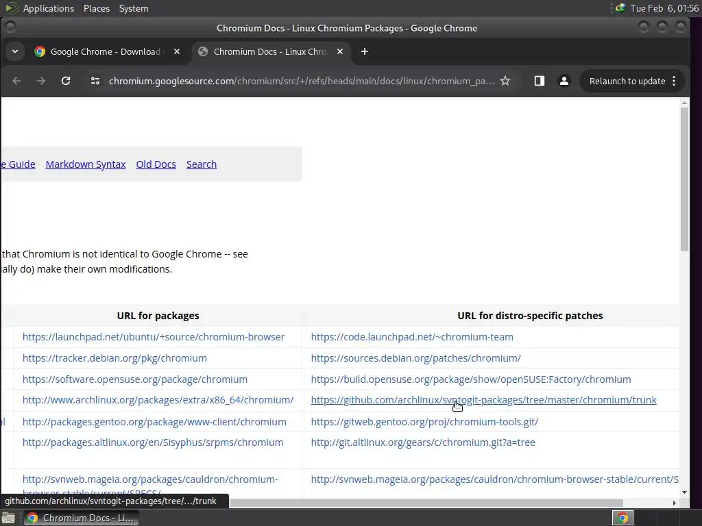Screen dimensions: 702x526
Task: Click the clock showing Tue Feb 6
Action: point(664,8)
